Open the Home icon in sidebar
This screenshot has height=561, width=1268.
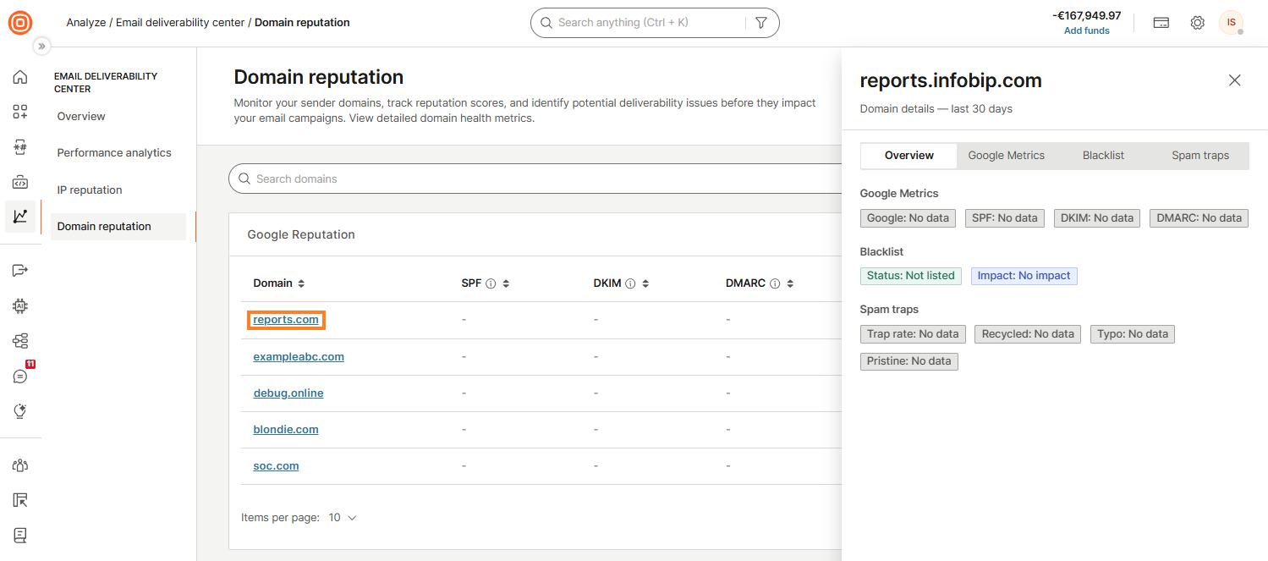coord(20,77)
